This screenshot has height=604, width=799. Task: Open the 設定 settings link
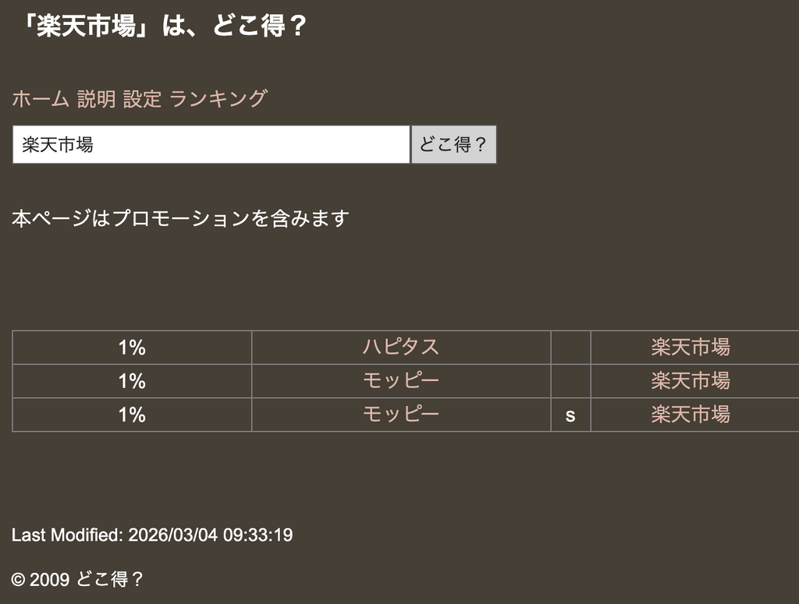coord(142,99)
